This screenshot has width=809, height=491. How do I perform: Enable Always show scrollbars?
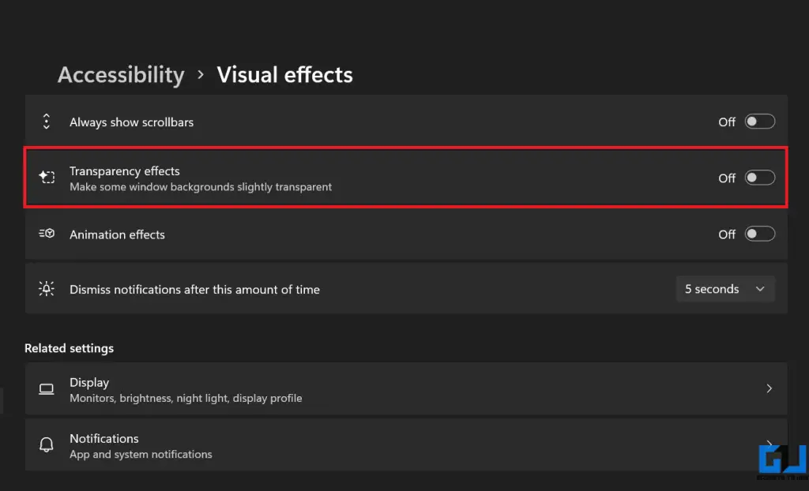coord(759,121)
